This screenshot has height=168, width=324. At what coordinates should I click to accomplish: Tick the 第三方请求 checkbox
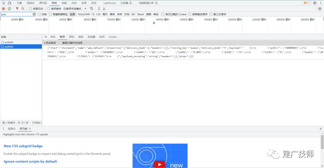[211, 14]
